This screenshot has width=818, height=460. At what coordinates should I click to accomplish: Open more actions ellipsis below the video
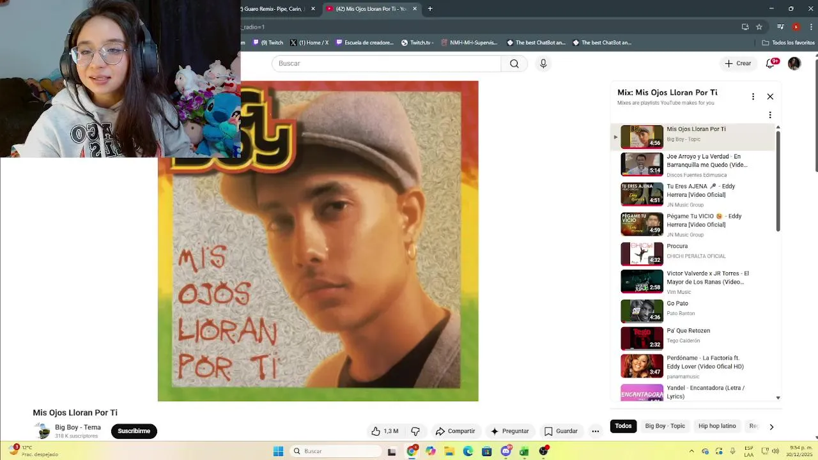(x=596, y=431)
